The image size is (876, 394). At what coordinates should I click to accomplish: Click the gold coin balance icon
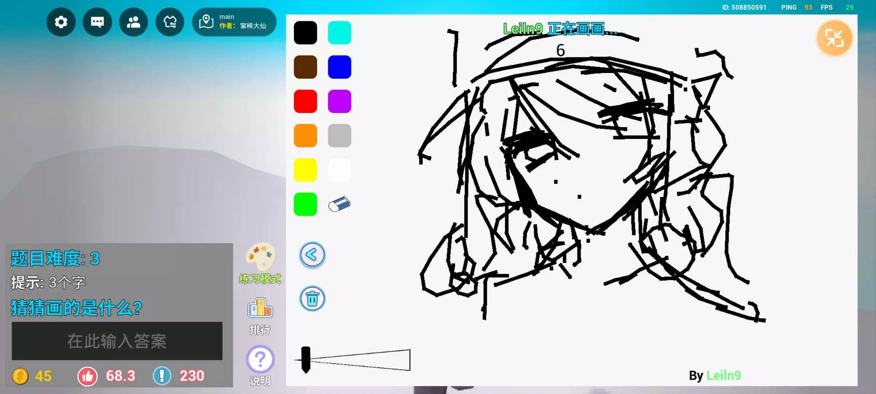(20, 376)
